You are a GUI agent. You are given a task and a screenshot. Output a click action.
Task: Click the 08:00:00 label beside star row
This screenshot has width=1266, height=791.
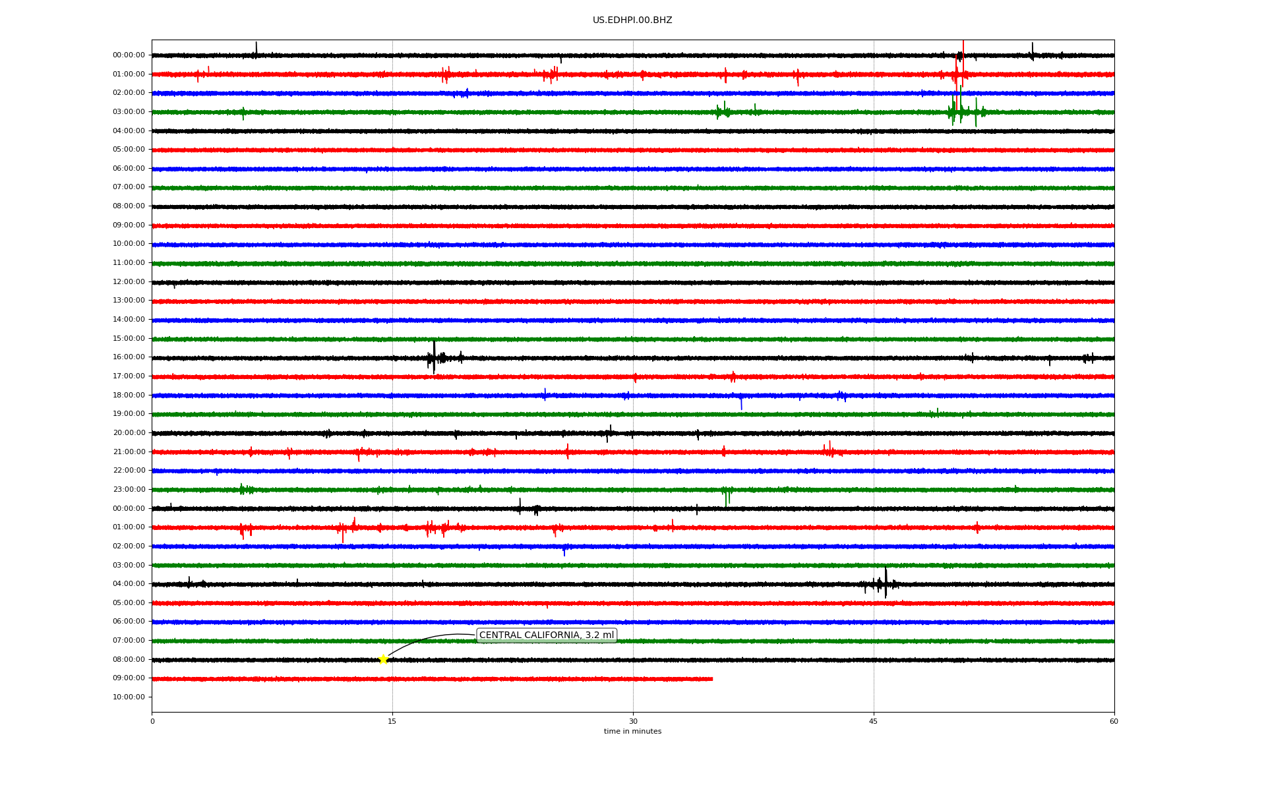pyautogui.click(x=129, y=660)
